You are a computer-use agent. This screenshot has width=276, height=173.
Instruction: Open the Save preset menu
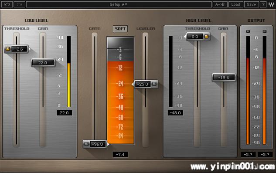[x=251, y=4]
